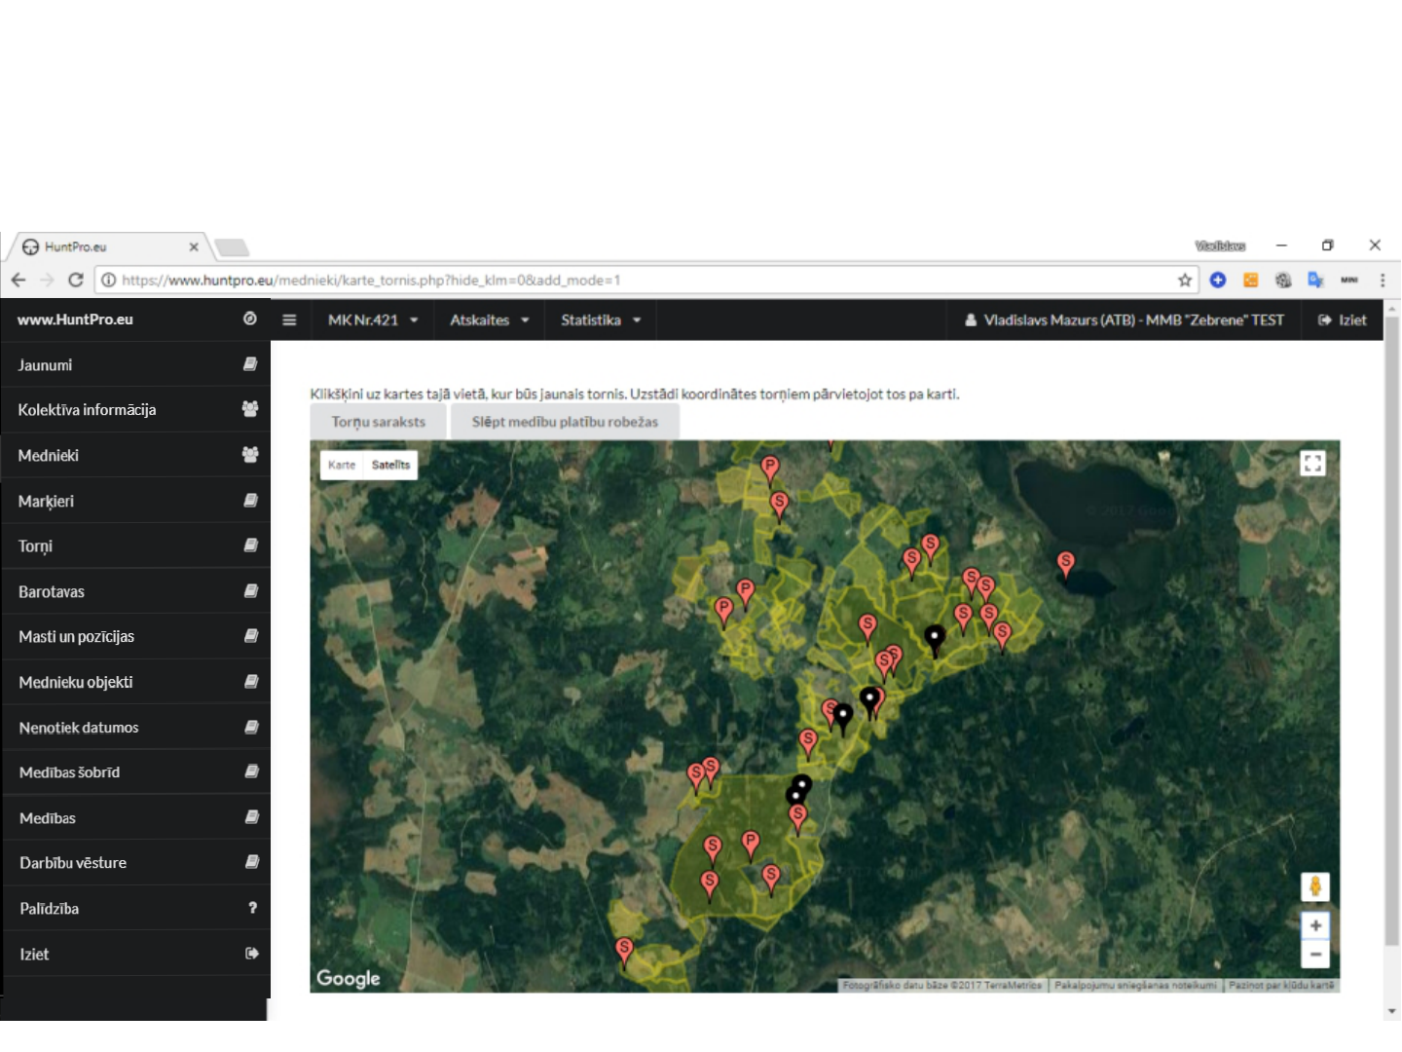The width and height of the screenshot is (1402, 1052).
Task: Open Masti un pozīcijas in sidebar
Action: pyautogui.click(x=136, y=636)
